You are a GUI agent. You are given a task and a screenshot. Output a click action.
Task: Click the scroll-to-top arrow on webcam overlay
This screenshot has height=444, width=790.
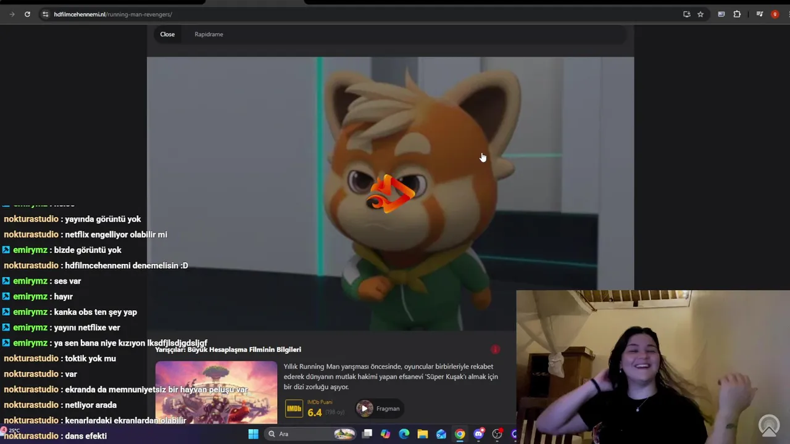(769, 425)
